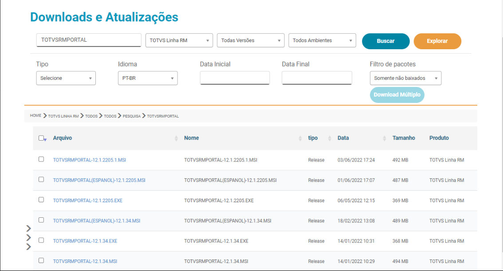This screenshot has height=271, width=503.
Task: Open the Todos Ambientes dropdown
Action: (x=322, y=40)
